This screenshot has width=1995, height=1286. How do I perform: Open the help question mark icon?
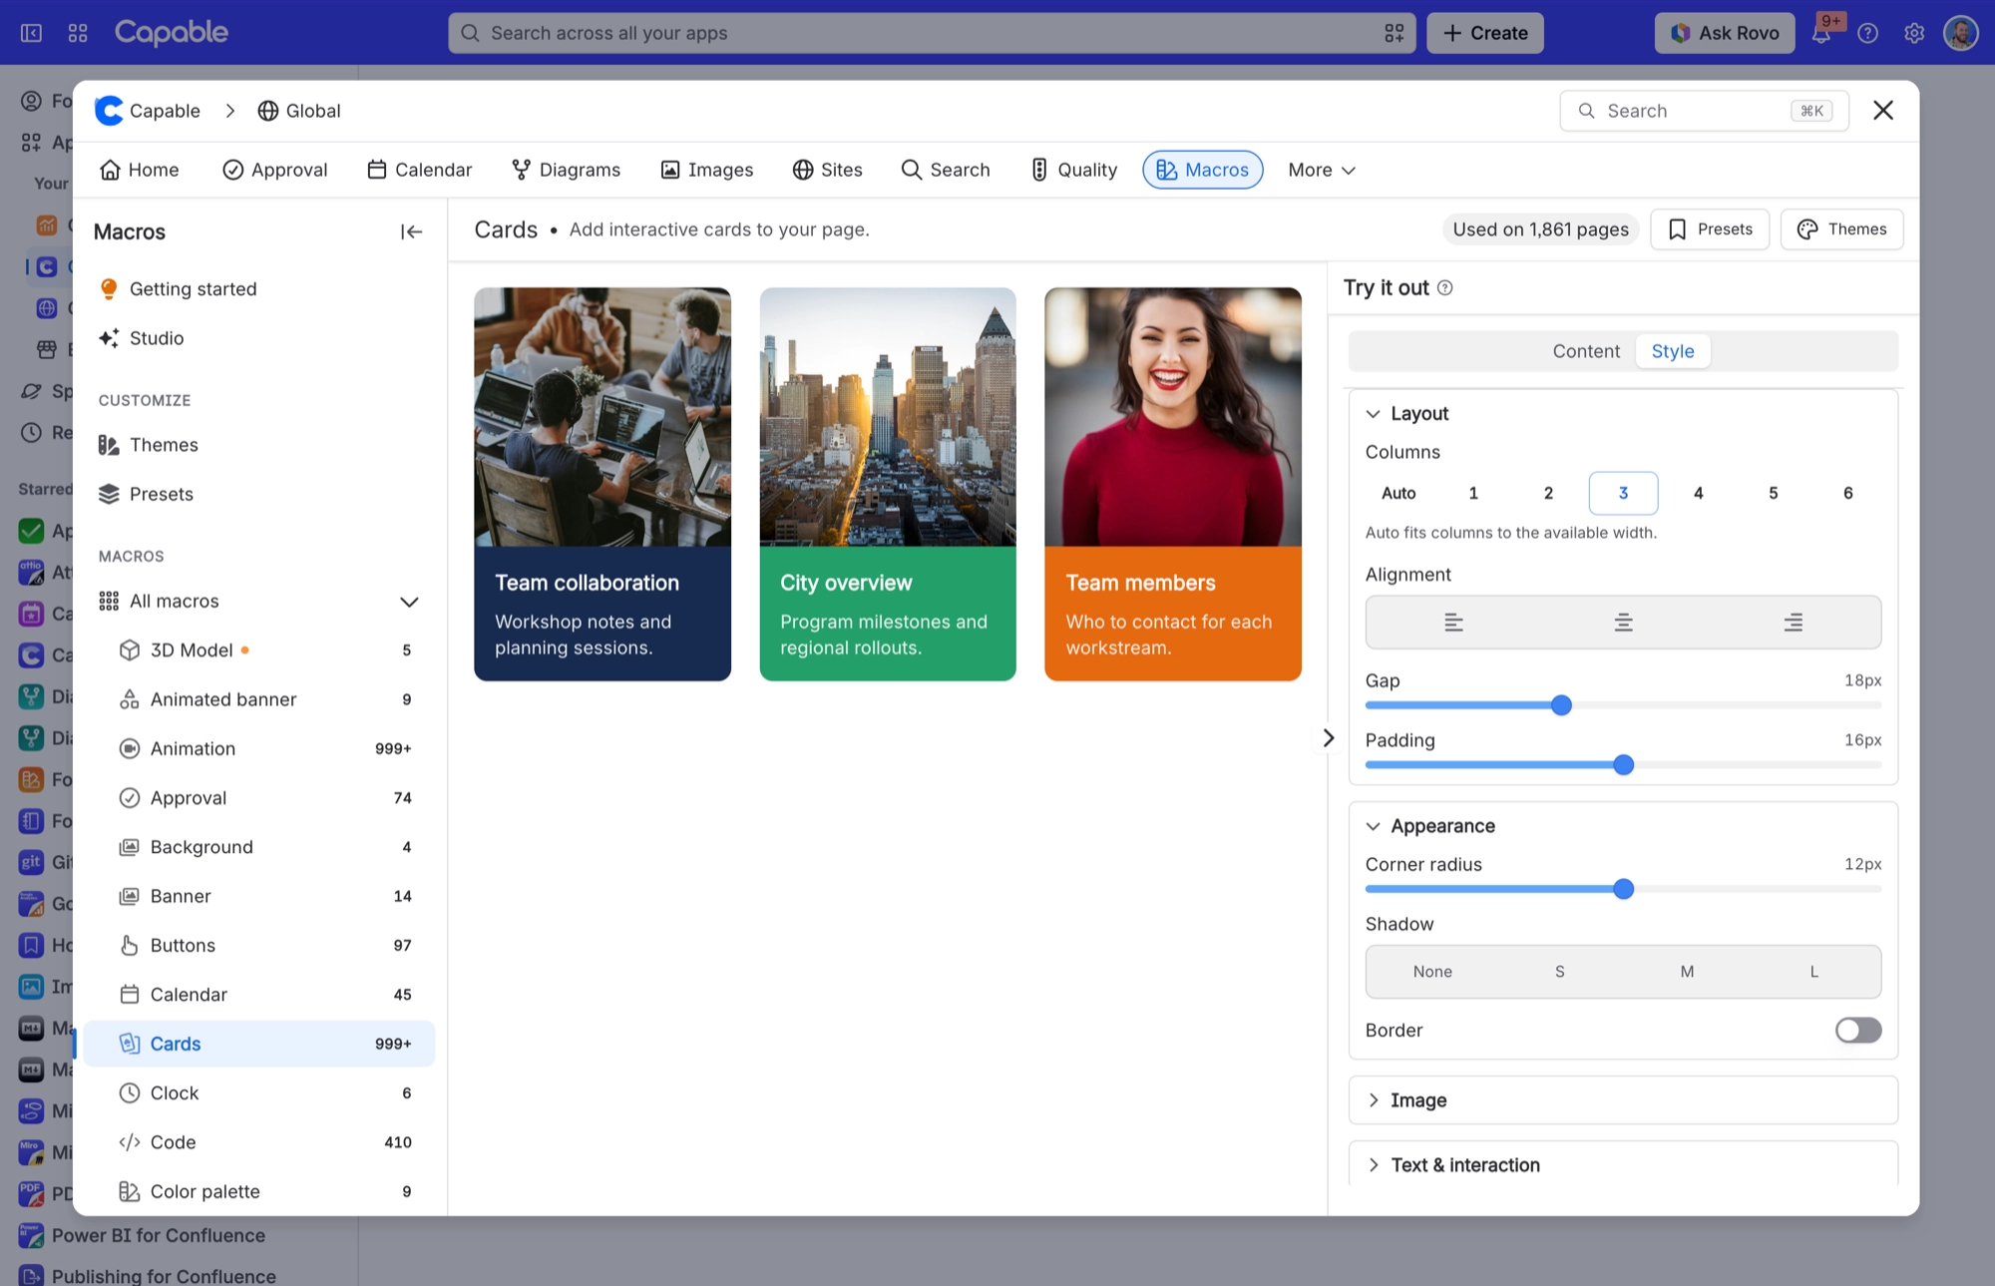click(1868, 33)
